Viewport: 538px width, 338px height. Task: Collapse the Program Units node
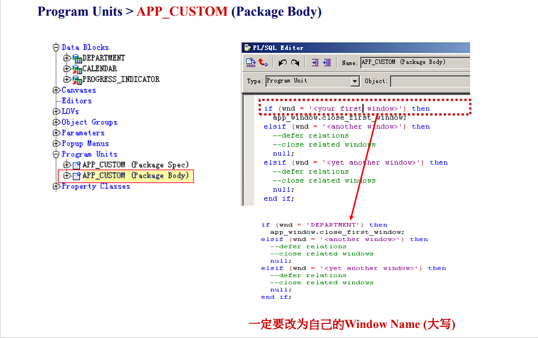[56, 154]
